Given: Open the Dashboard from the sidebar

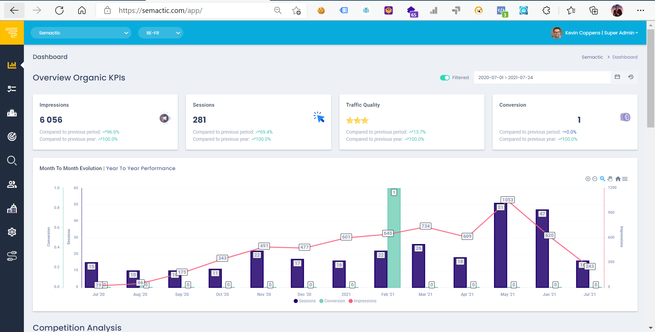Looking at the screenshot, I should coord(12,65).
